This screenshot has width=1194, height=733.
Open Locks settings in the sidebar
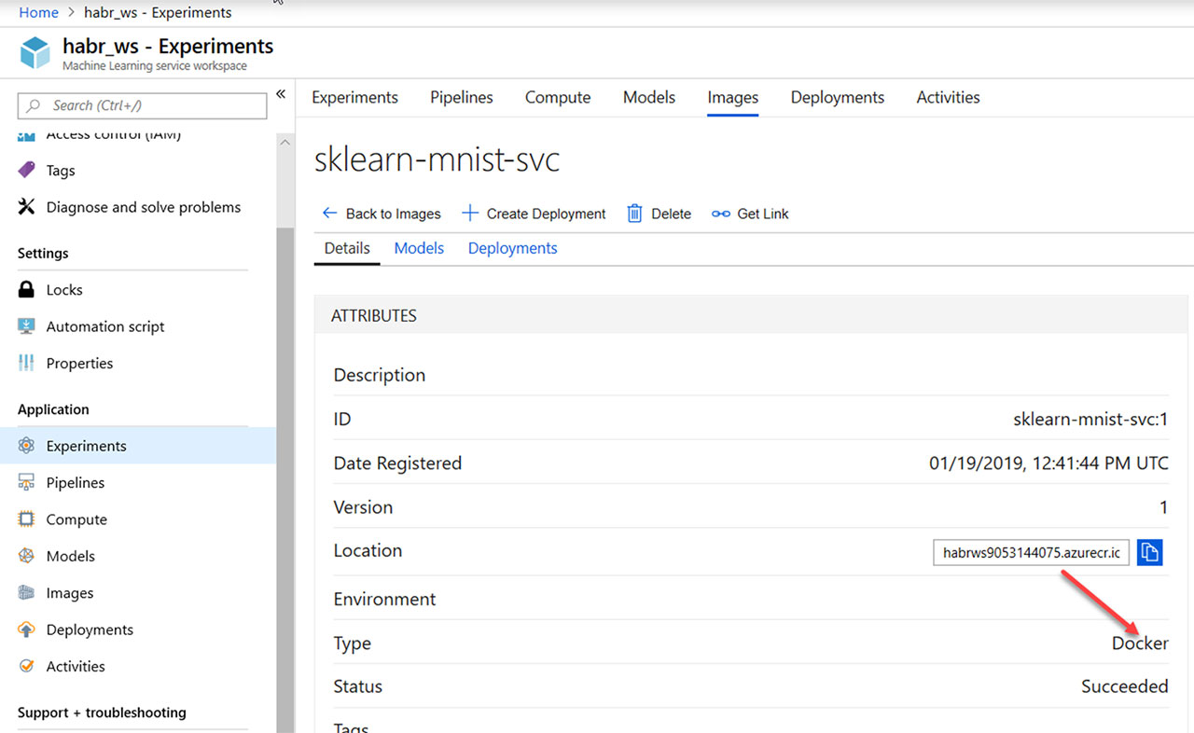pyautogui.click(x=64, y=290)
